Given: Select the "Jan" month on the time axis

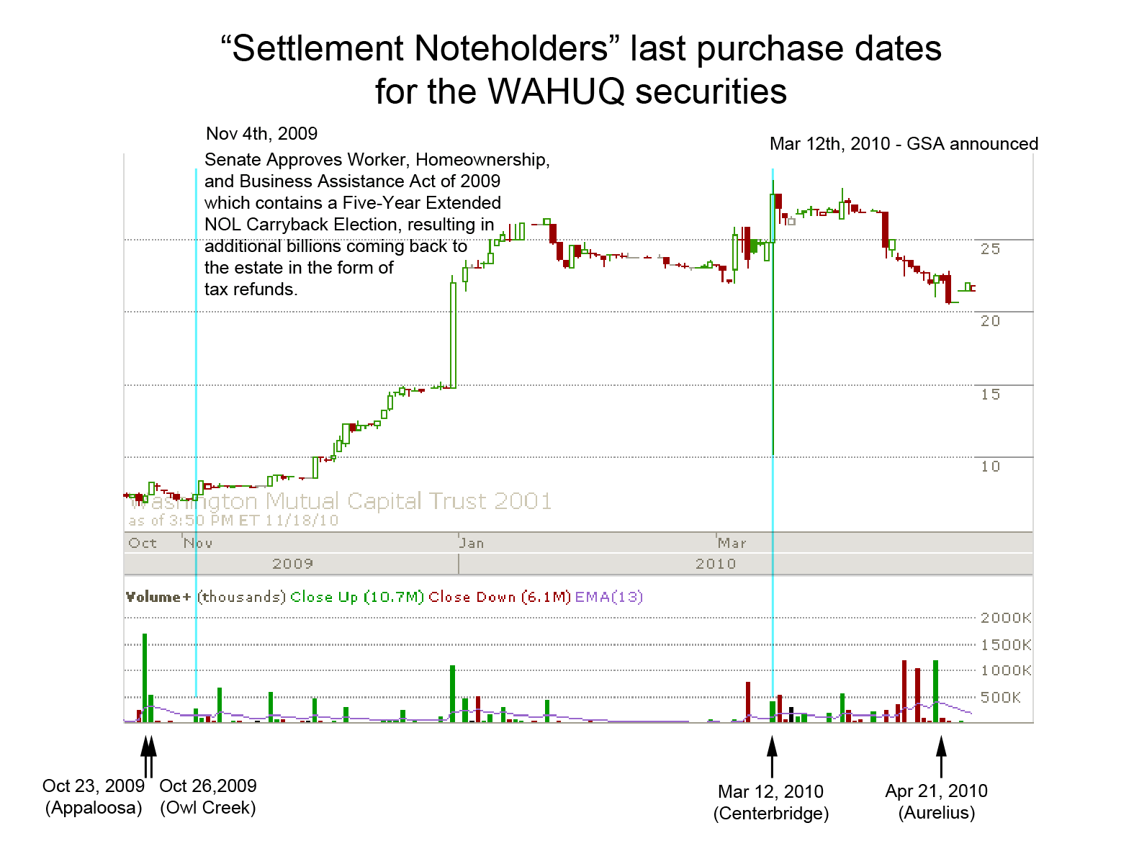Looking at the screenshot, I should 472,543.
